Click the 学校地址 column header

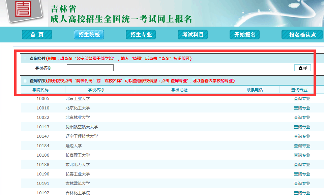(179, 90)
